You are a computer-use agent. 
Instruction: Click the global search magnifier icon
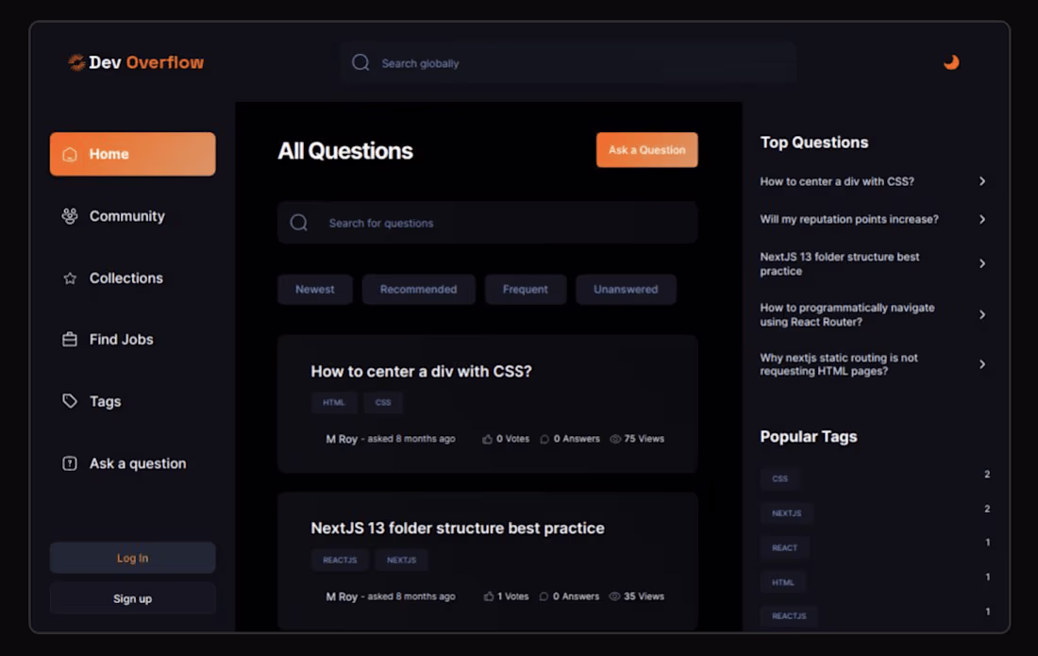pyautogui.click(x=360, y=62)
